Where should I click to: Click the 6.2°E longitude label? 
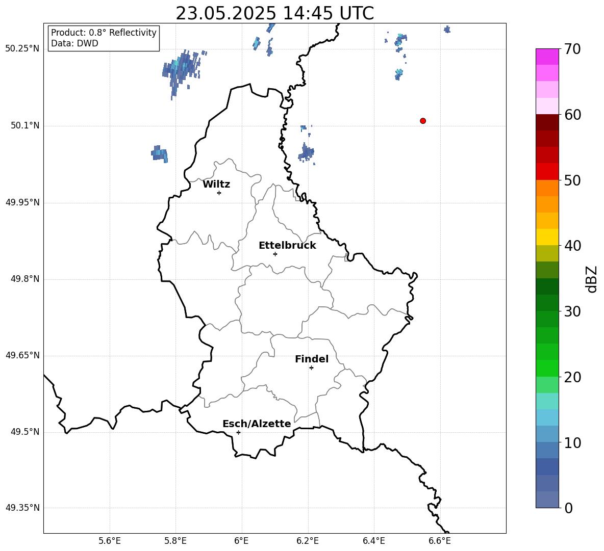click(308, 541)
